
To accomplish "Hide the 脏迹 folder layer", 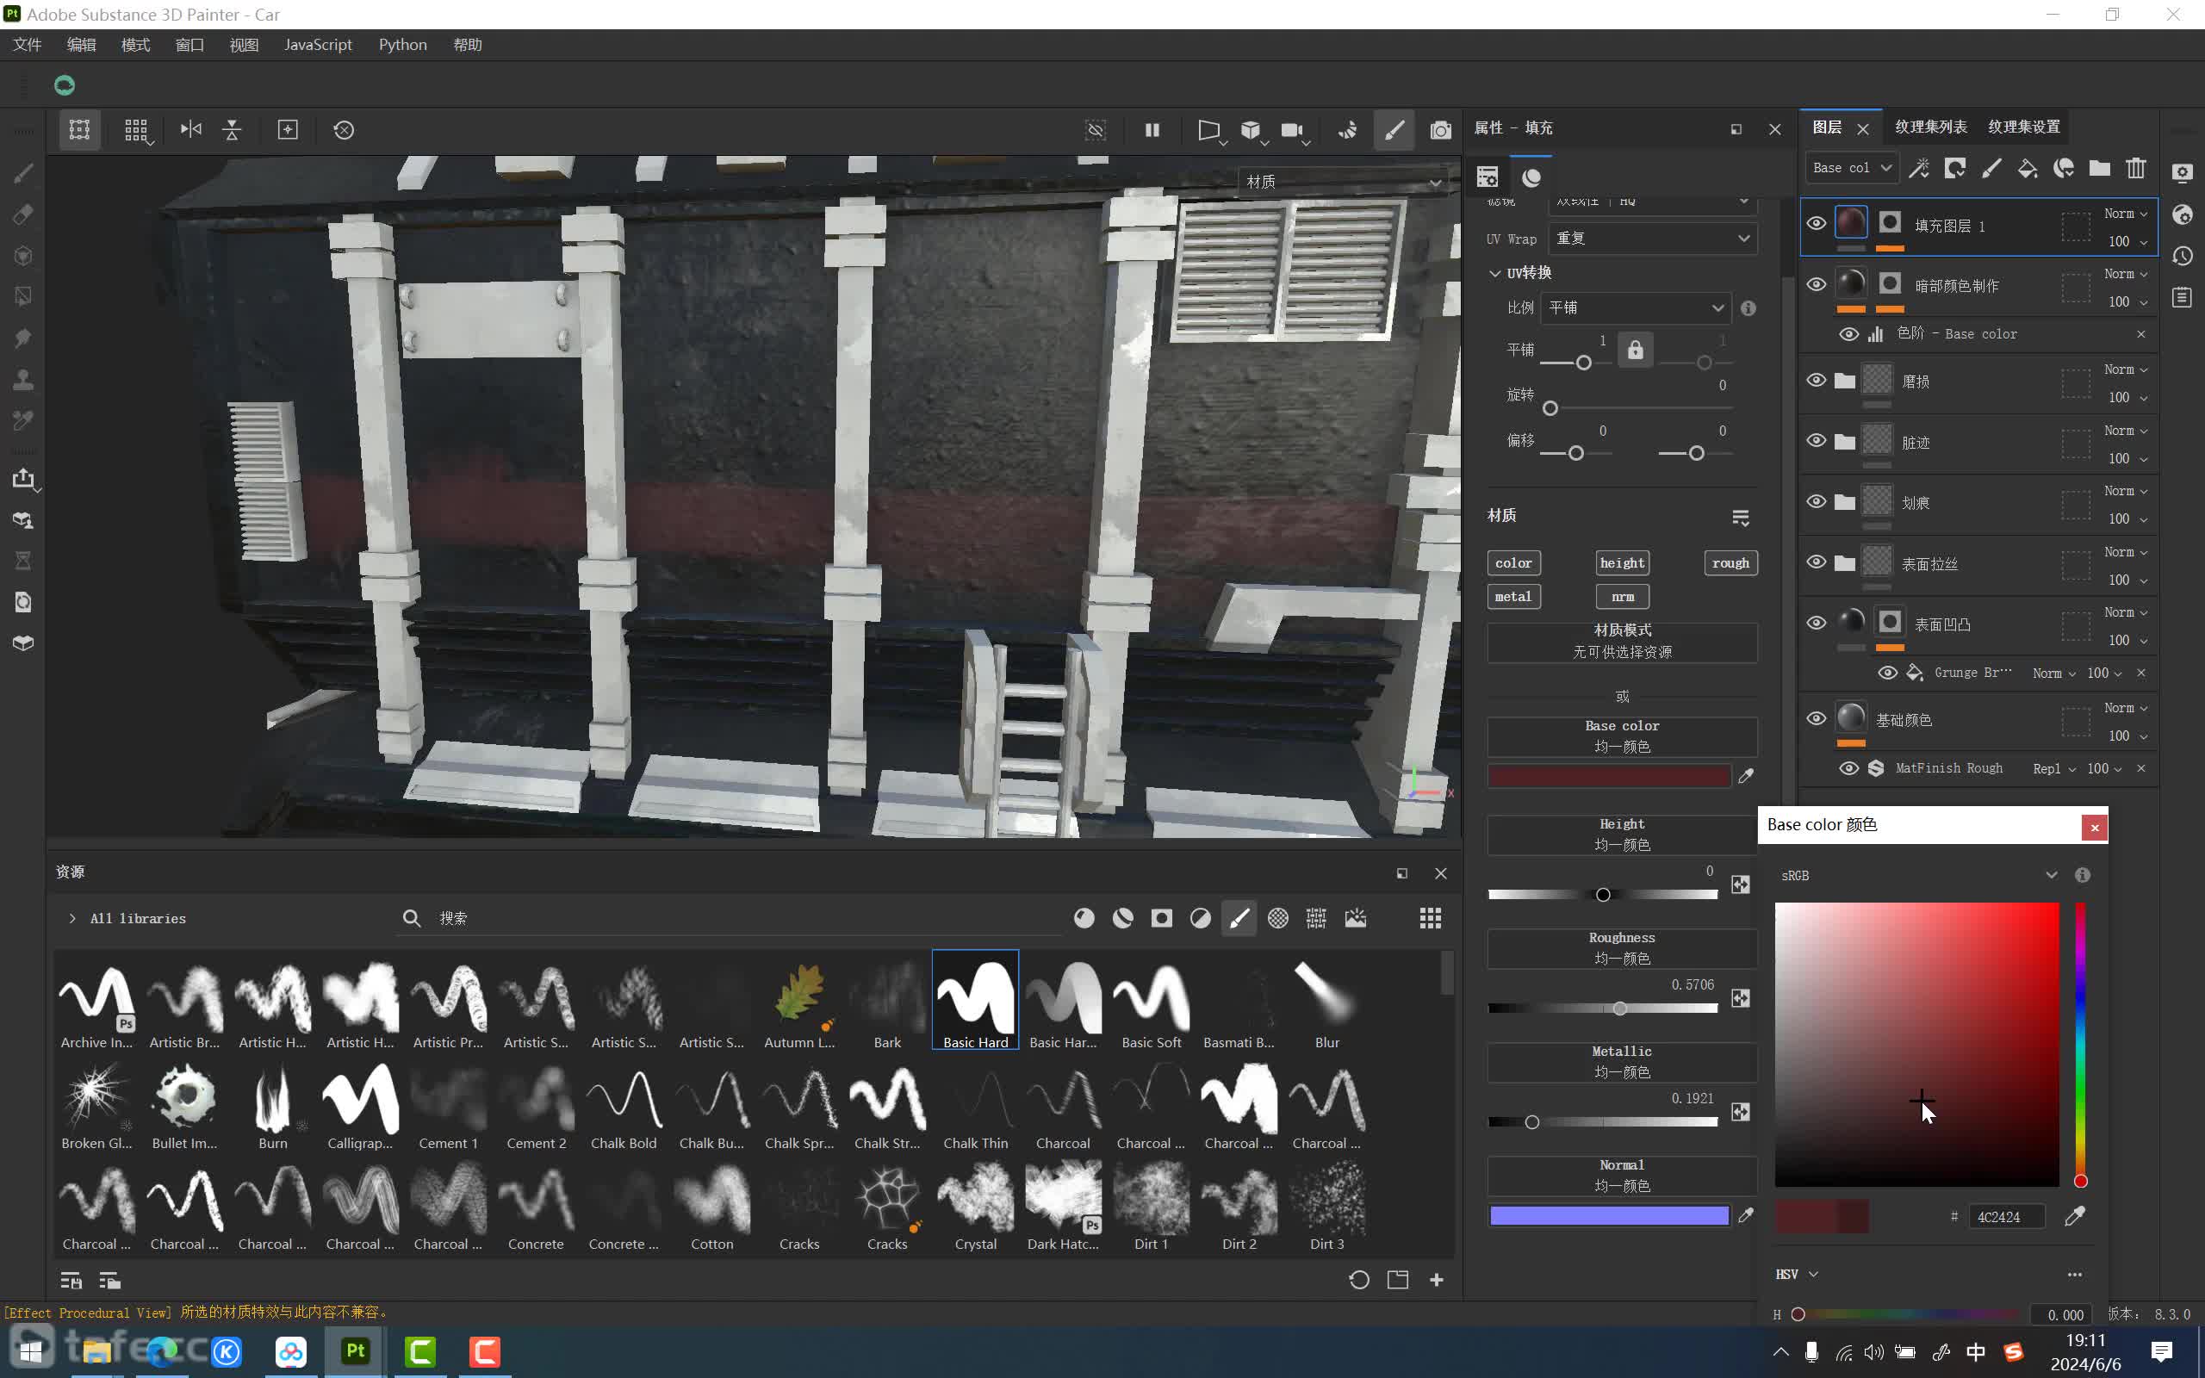I will (1816, 441).
